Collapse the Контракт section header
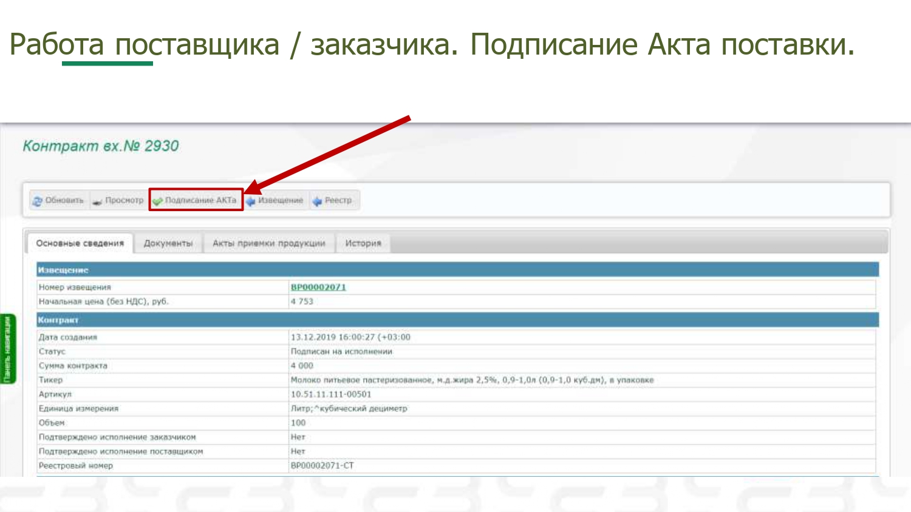Image resolution: width=911 pixels, height=512 pixels. click(58, 320)
